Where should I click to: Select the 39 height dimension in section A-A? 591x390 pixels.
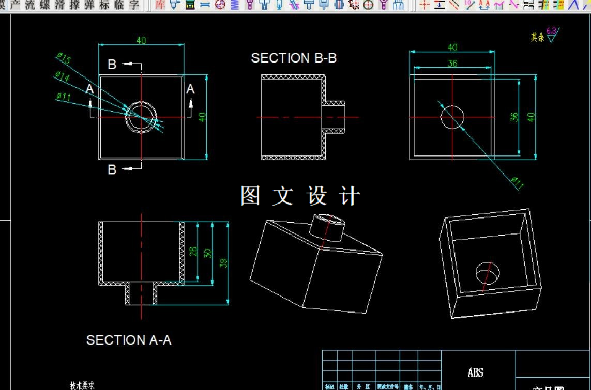(x=223, y=262)
